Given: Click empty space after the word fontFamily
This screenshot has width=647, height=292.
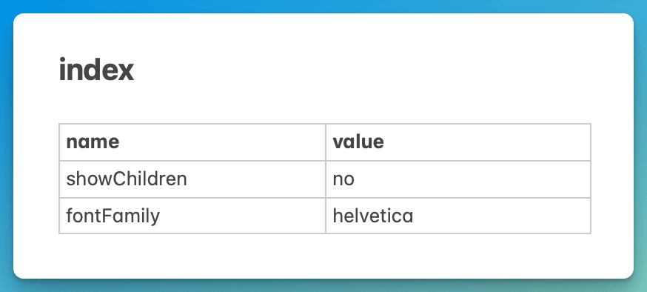Looking at the screenshot, I should click(242, 216).
